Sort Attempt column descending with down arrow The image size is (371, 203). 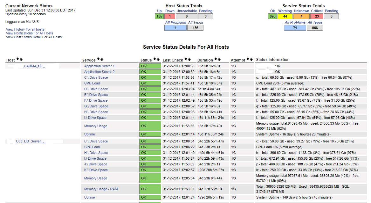251,59
